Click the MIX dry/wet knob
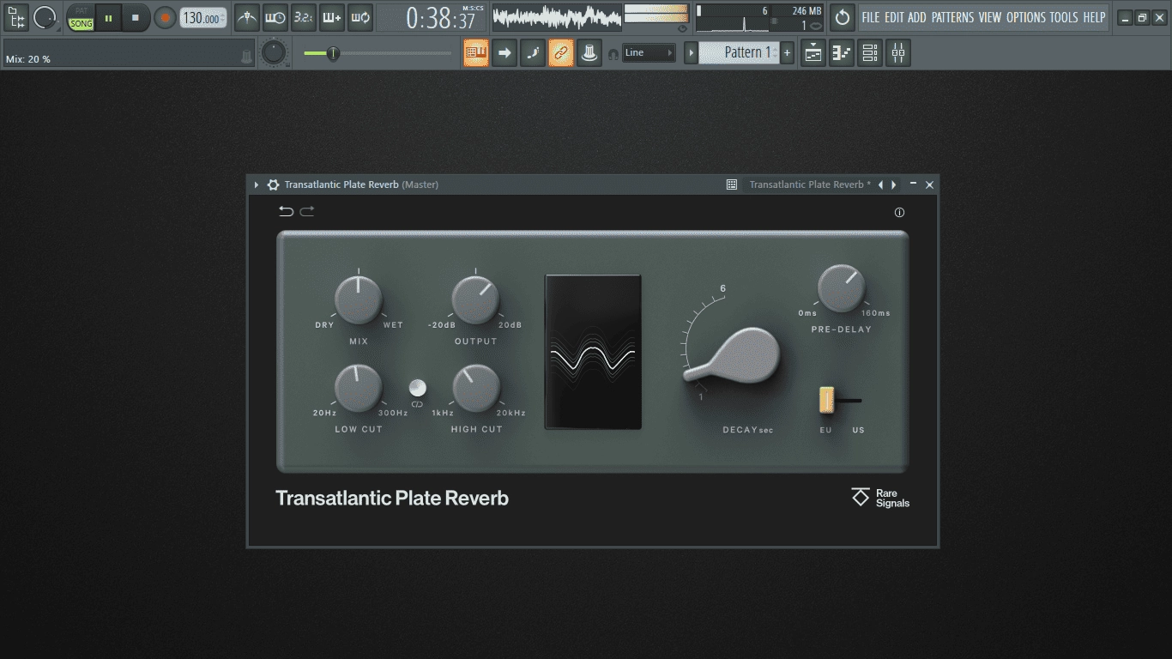The height and width of the screenshot is (659, 1172). pos(359,300)
